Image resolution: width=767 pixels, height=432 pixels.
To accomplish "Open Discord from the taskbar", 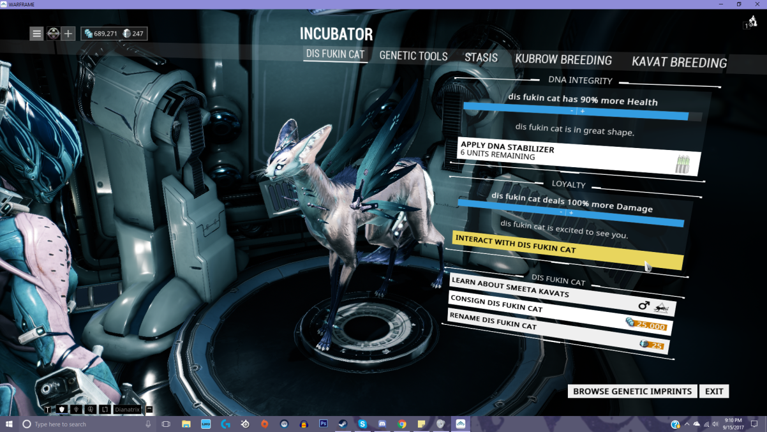I will click(382, 424).
